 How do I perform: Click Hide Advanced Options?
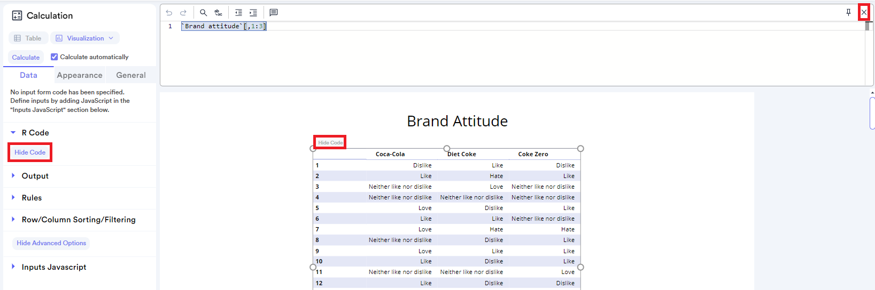pyautogui.click(x=51, y=243)
